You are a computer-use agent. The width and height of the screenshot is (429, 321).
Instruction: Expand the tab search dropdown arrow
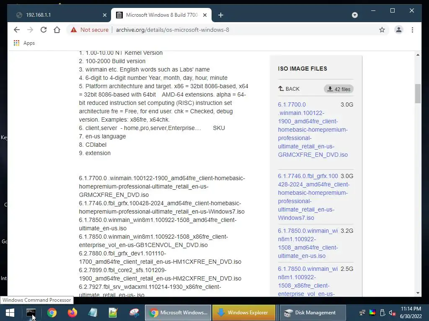[x=354, y=15]
